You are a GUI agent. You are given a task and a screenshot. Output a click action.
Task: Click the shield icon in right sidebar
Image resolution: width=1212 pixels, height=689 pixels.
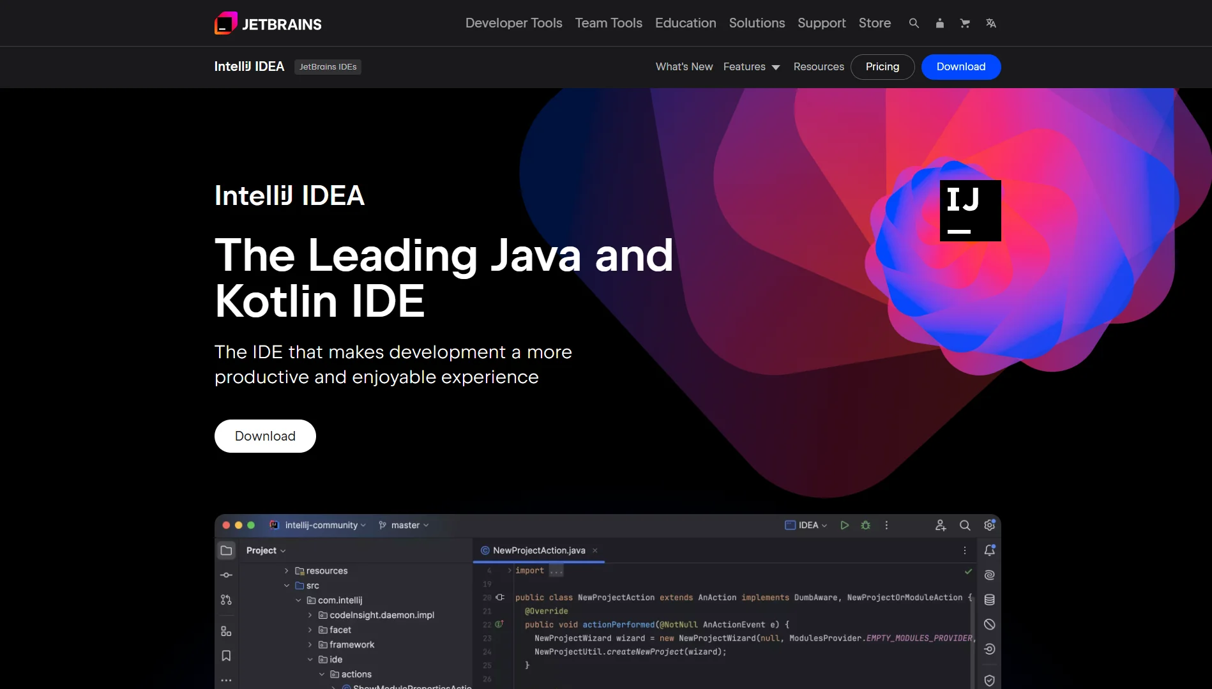(989, 680)
